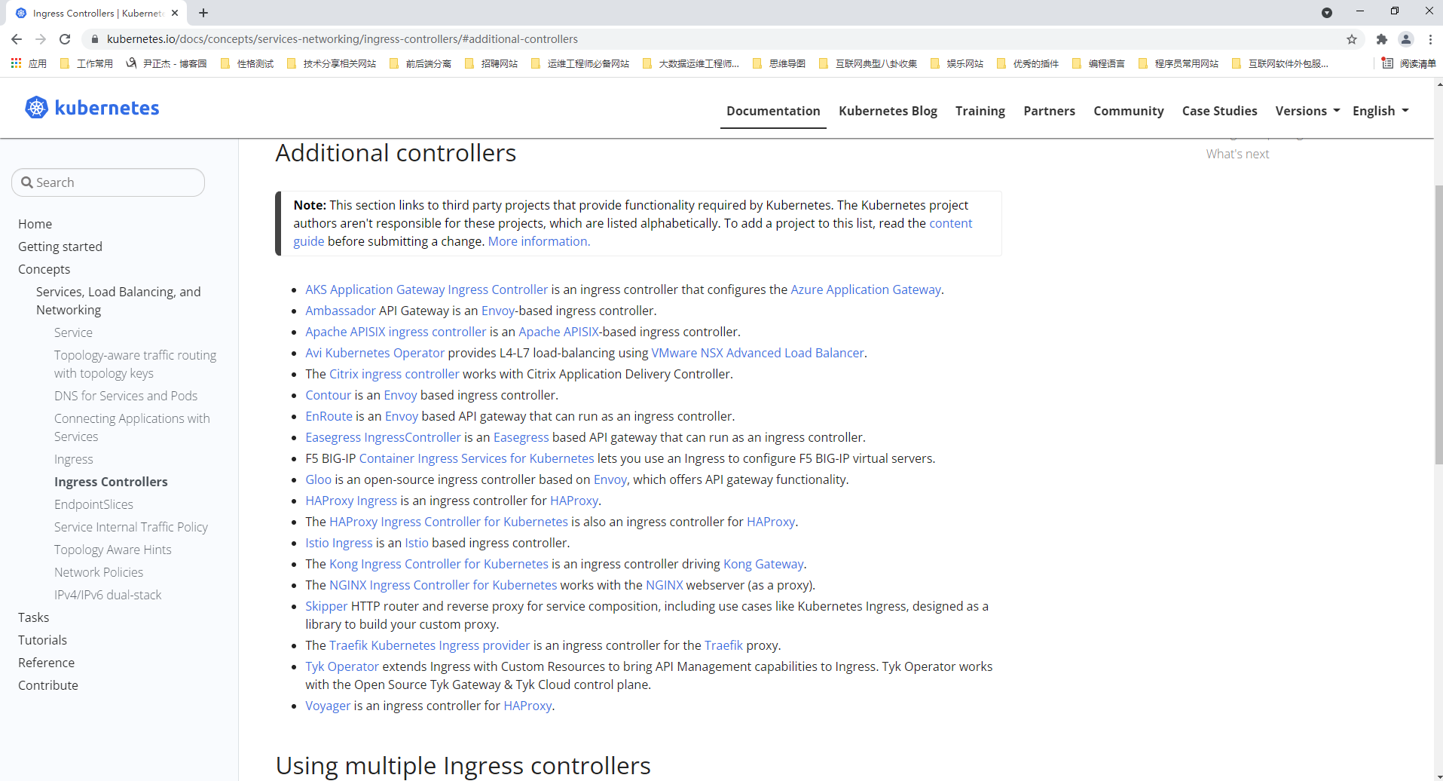Open the browser extensions puzzle icon
This screenshot has width=1443, height=781.
click(x=1381, y=39)
